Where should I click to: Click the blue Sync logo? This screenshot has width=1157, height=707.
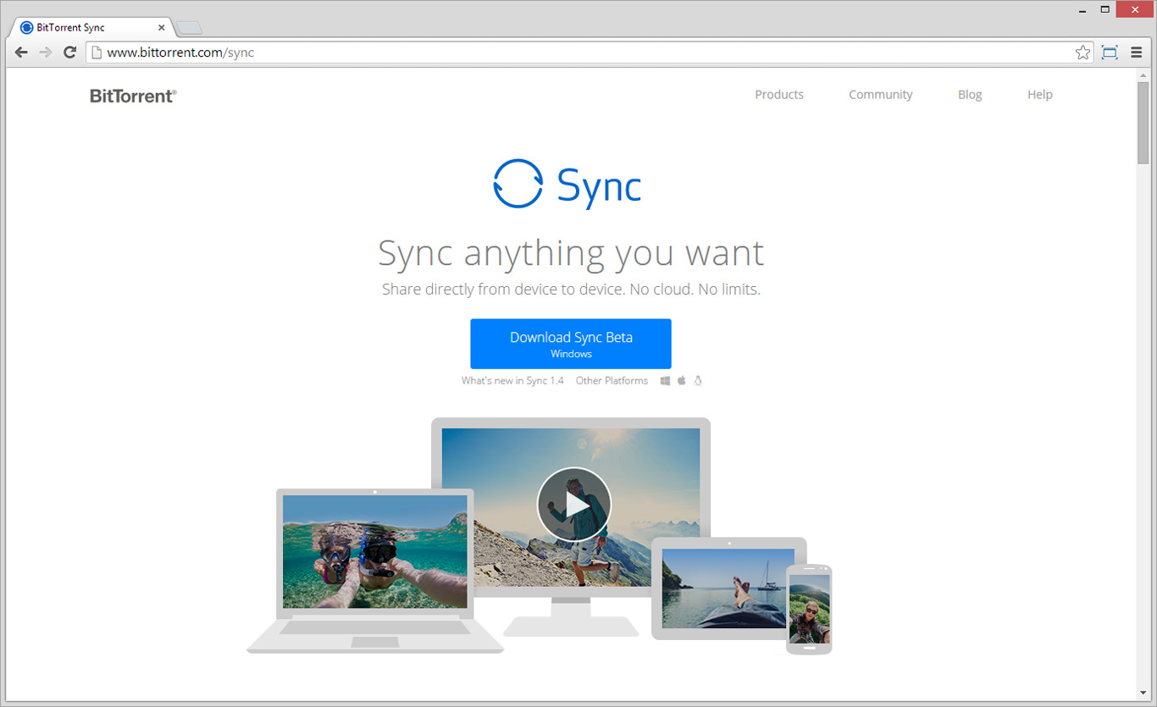tap(567, 185)
